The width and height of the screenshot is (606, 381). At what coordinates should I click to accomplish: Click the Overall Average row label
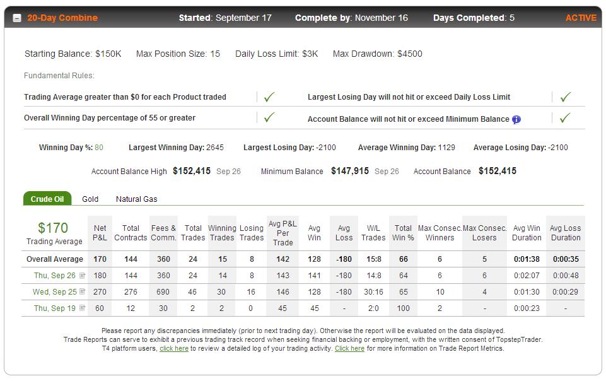[54, 259]
